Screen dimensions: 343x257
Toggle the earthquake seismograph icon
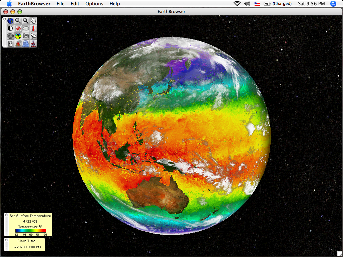[x=18, y=28]
